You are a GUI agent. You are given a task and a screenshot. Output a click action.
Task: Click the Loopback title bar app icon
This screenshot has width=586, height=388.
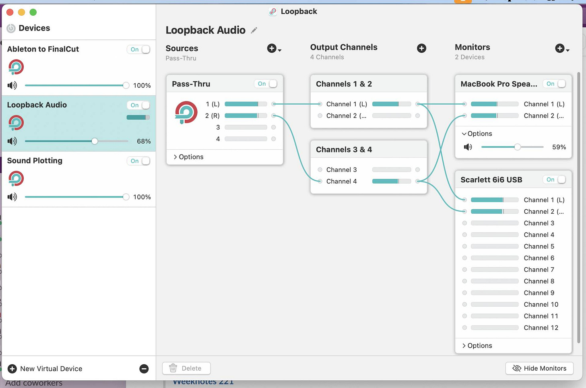(x=273, y=12)
